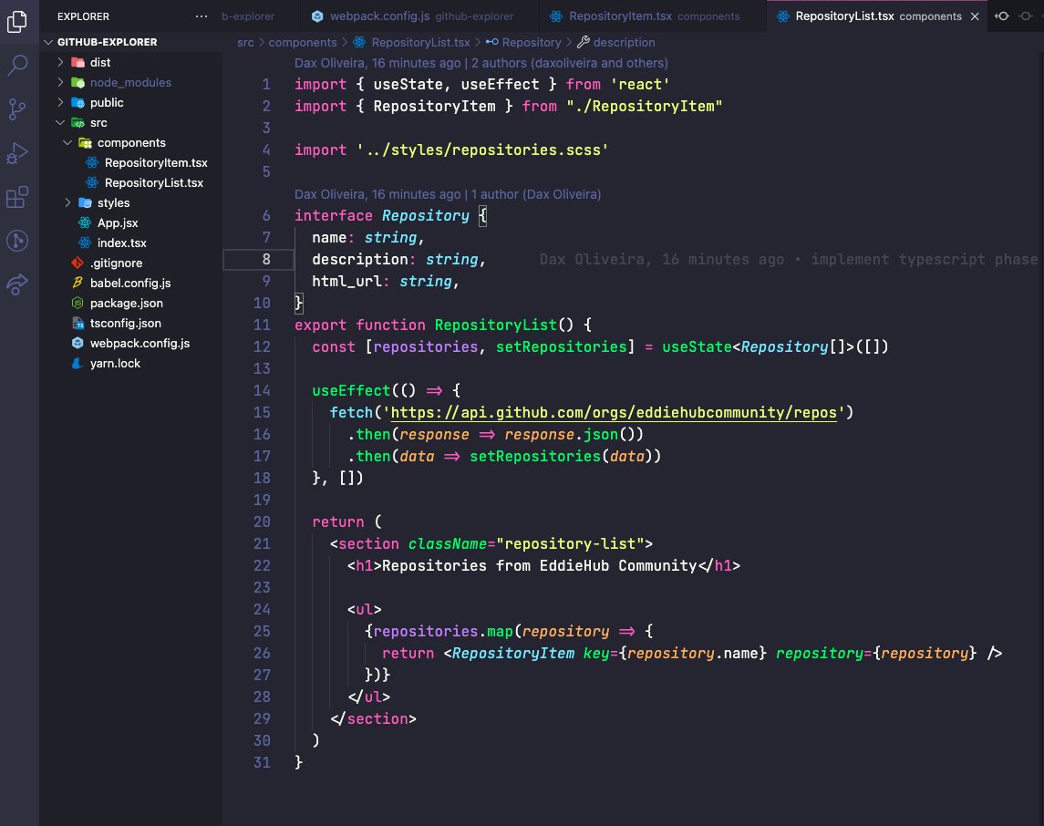The height and width of the screenshot is (826, 1044).
Task: Collapse the GITHUB-EXPLORER root folder
Action: click(48, 42)
